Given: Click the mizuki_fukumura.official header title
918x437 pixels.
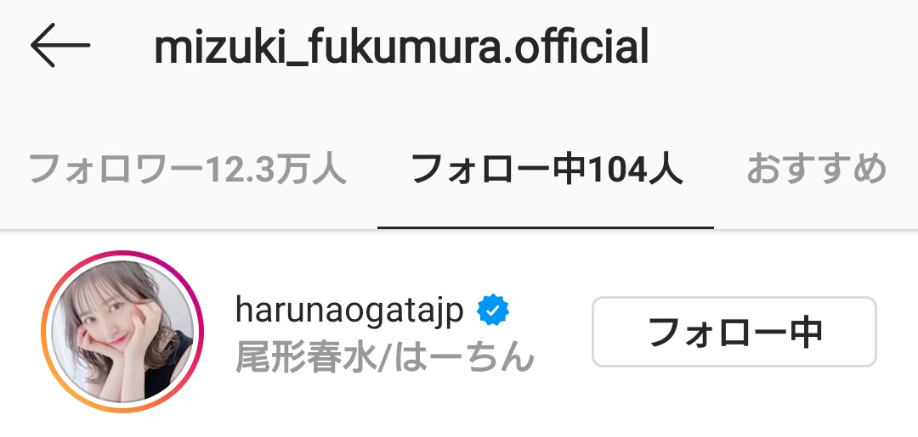Looking at the screenshot, I should click(x=401, y=47).
